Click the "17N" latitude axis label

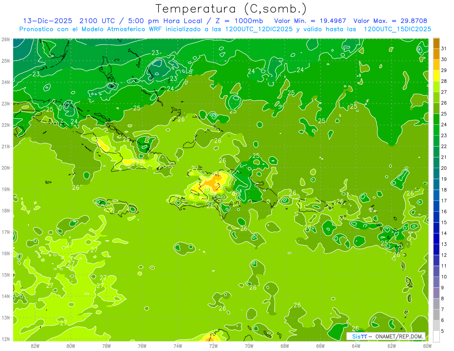coord(5,232)
